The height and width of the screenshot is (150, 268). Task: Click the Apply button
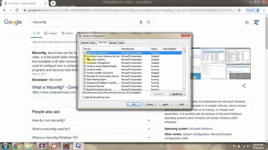coord(165,104)
